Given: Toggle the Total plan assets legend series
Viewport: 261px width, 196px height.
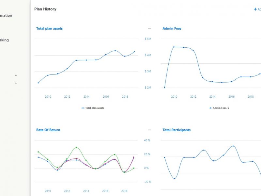Looking at the screenshot, I should [x=93, y=108].
